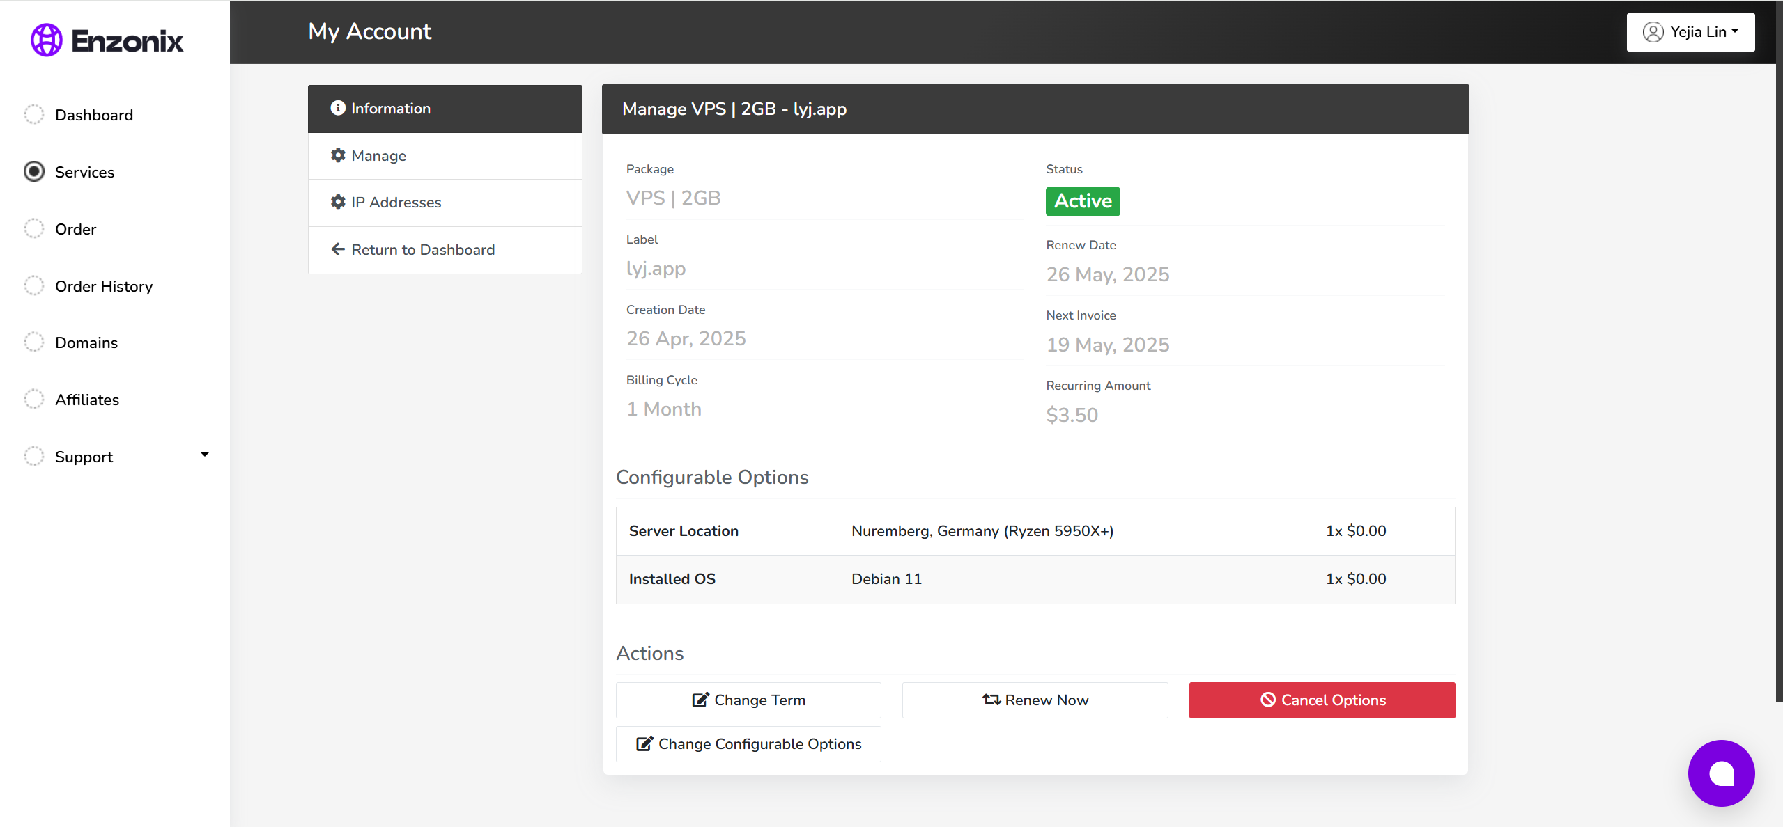Select the Dashboard sidebar radio circle

(x=33, y=114)
